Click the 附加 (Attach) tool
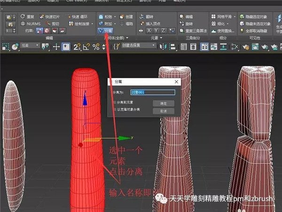This screenshot has height=212, width=282. 105,24
